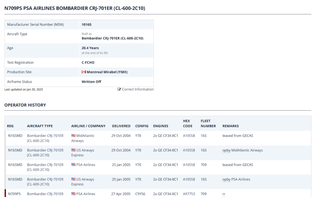Open PSA Airlines link in the 25 Jan 2005 row

click(x=86, y=165)
